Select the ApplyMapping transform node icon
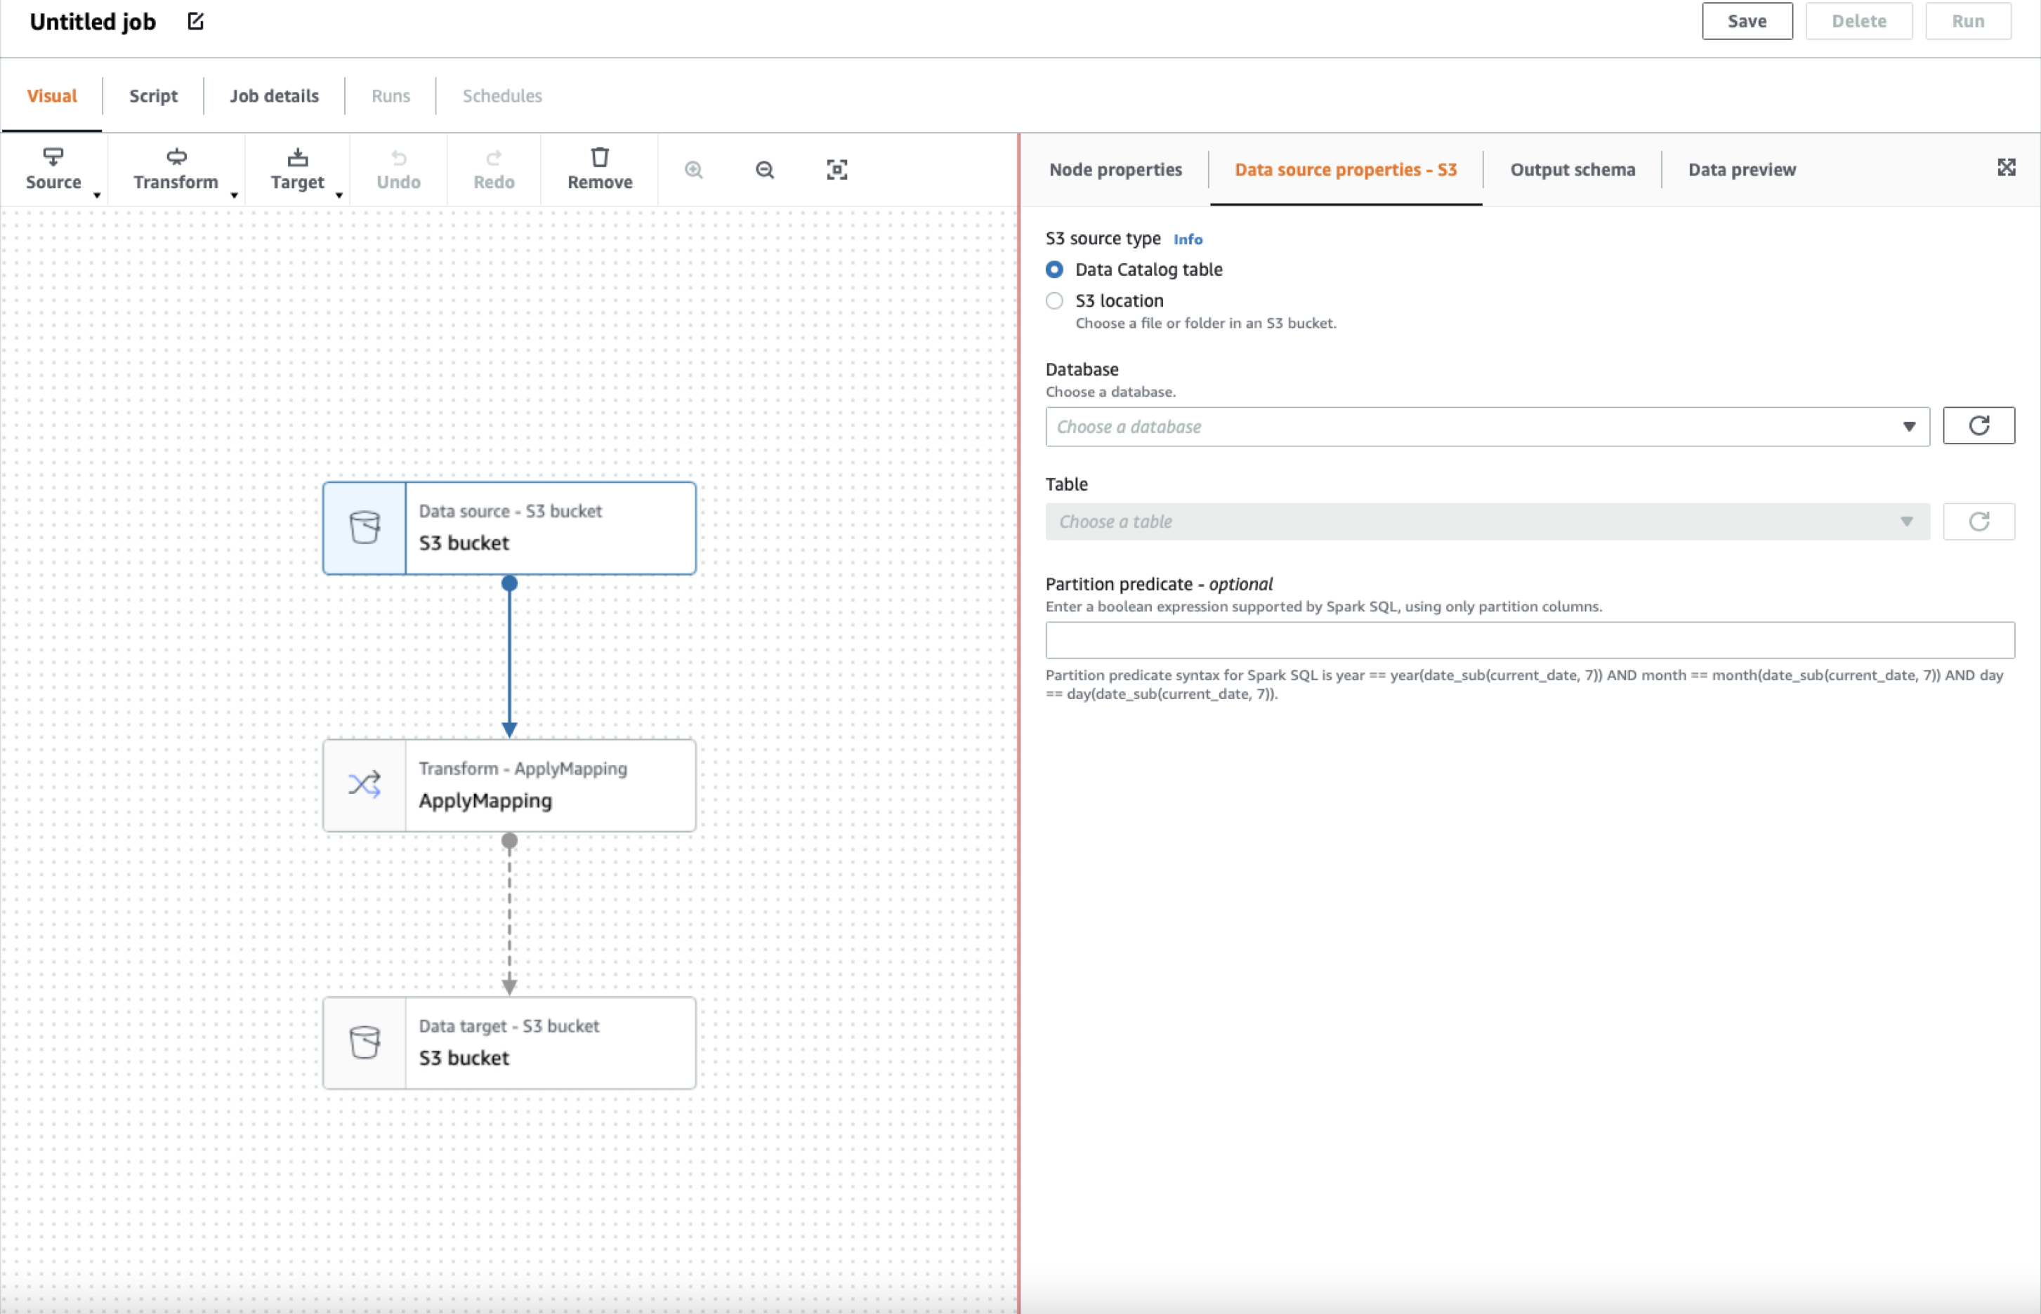The image size is (2041, 1314). tap(365, 785)
